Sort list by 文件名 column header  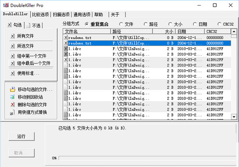tap(86, 31)
